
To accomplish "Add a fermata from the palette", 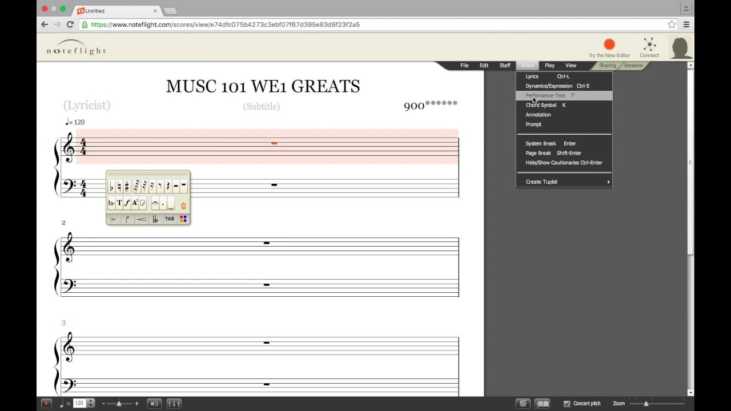I will point(155,203).
